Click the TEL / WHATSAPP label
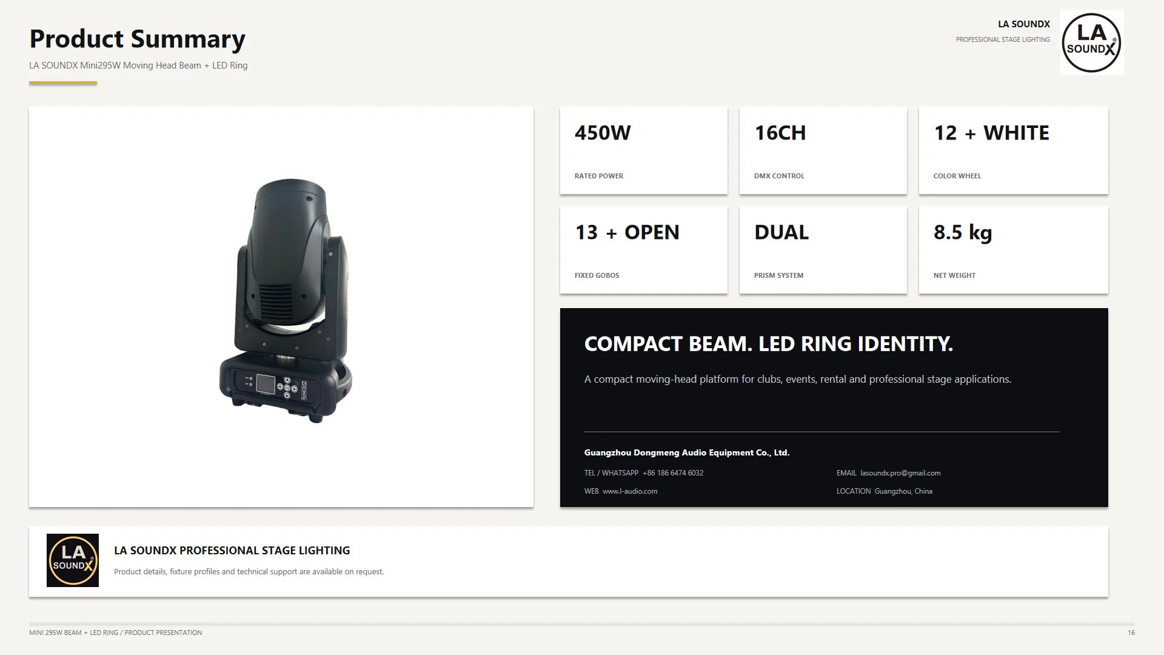This screenshot has height=655, width=1164. click(611, 473)
